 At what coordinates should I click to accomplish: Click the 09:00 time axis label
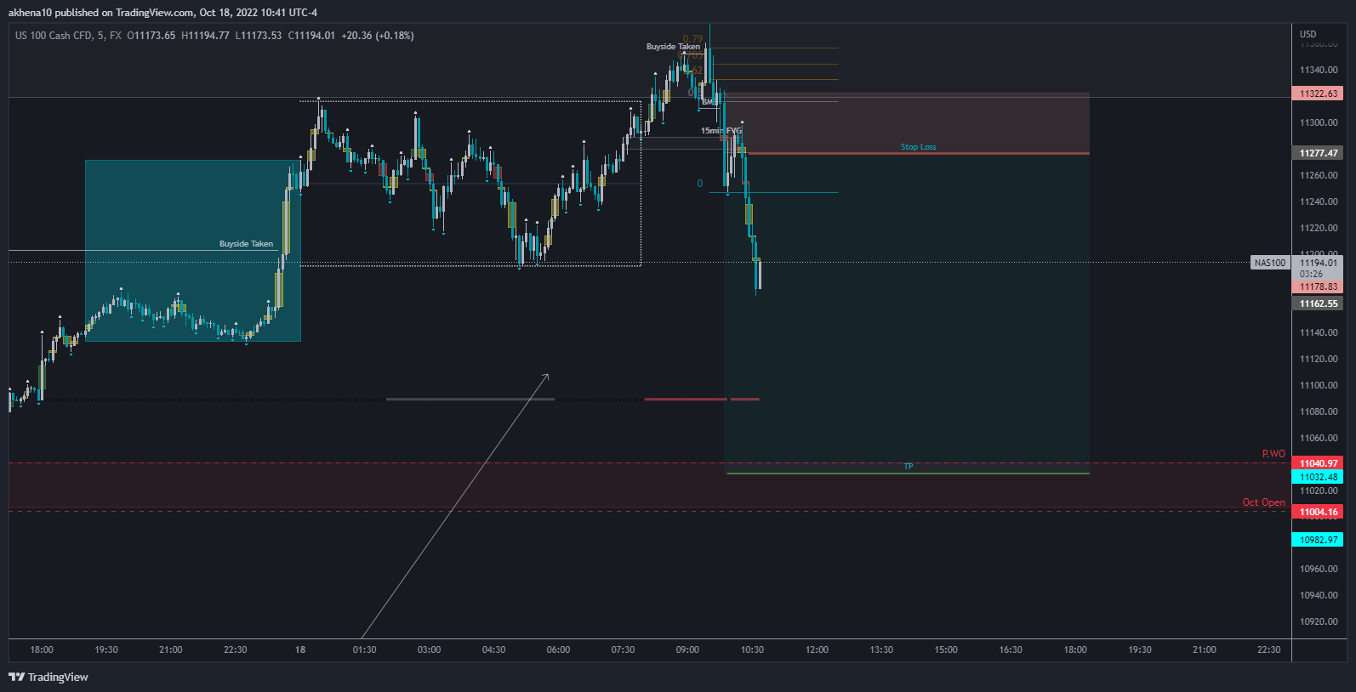[687, 649]
